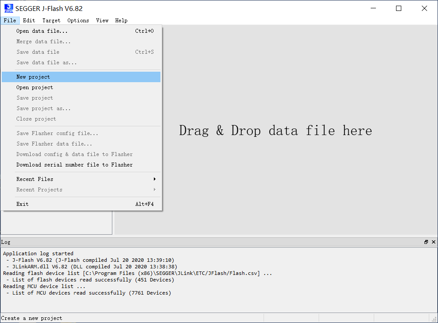Minimize the J-Flash window
The height and width of the screenshot is (323, 438).
373,8
